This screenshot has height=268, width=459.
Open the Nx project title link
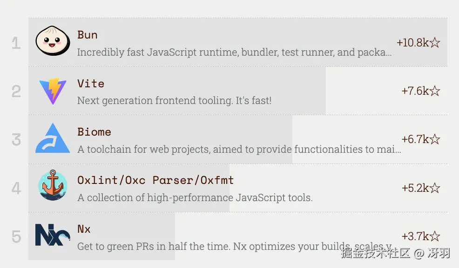tap(84, 229)
